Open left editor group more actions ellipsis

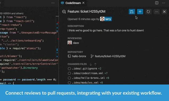pyautogui.click(x=53, y=3)
